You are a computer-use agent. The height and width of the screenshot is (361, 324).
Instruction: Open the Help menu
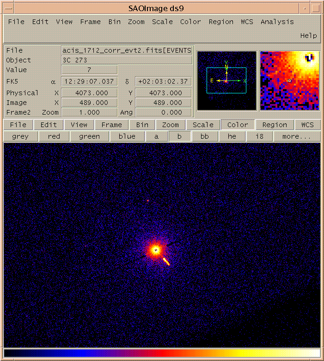pyautogui.click(x=309, y=36)
